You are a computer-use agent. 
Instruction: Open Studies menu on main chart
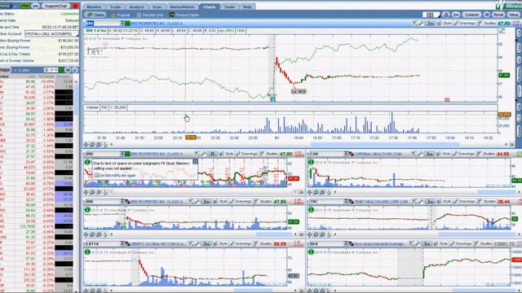click(x=487, y=24)
